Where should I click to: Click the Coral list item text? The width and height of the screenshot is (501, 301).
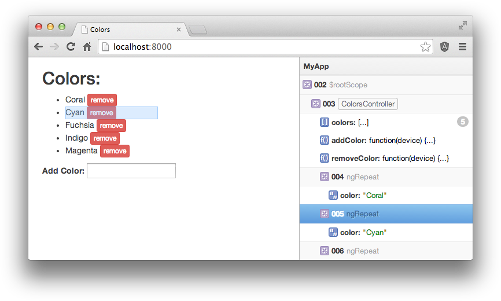pos(75,100)
